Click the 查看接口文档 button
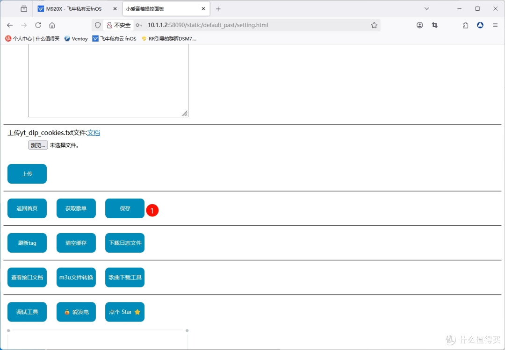Screen dimensions: 505x350 point(27,277)
